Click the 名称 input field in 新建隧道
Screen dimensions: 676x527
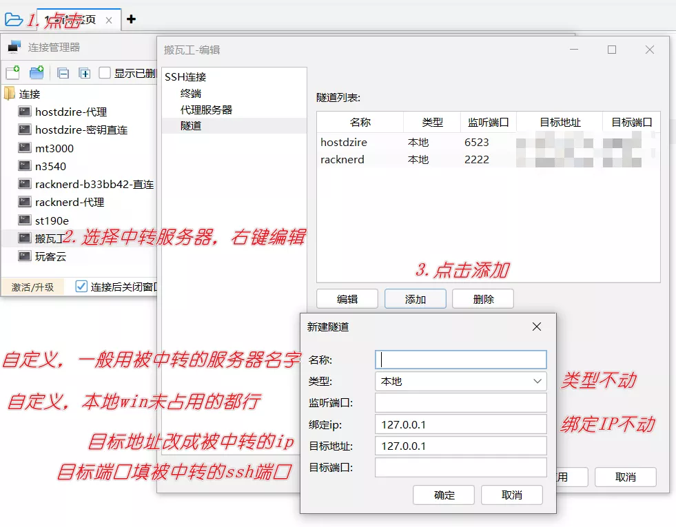(x=461, y=360)
